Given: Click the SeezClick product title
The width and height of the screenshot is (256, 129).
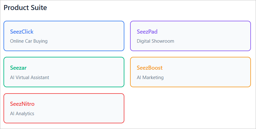Looking at the screenshot, I should [21, 32].
